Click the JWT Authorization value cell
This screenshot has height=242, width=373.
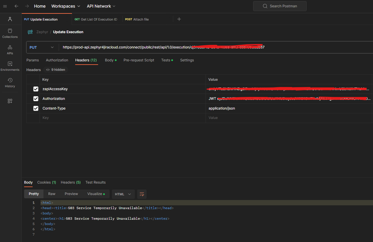tap(289, 99)
